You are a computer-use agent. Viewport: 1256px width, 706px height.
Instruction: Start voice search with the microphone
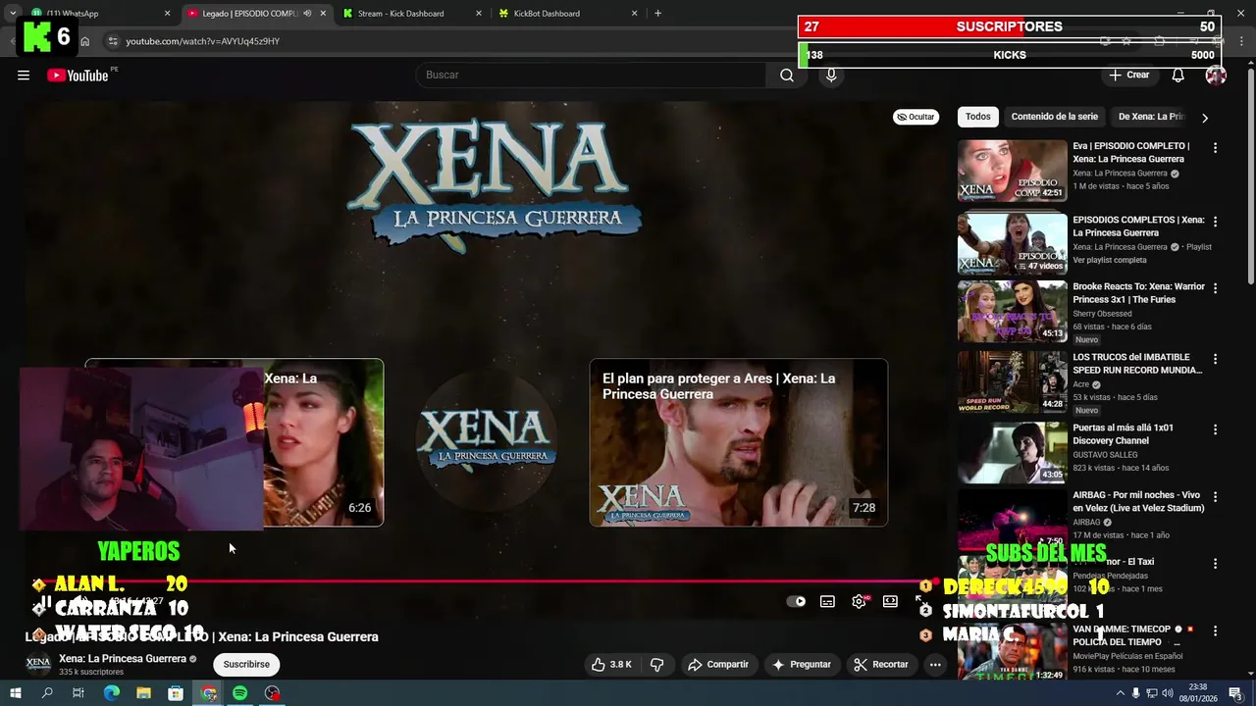tap(831, 76)
